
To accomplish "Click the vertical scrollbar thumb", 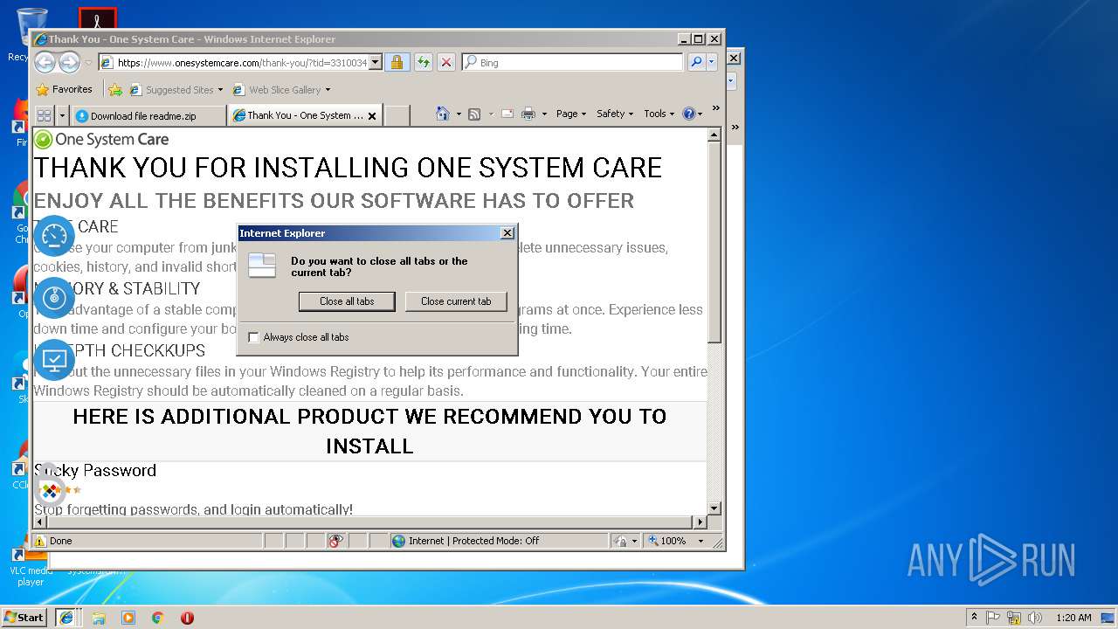I will click(x=714, y=241).
